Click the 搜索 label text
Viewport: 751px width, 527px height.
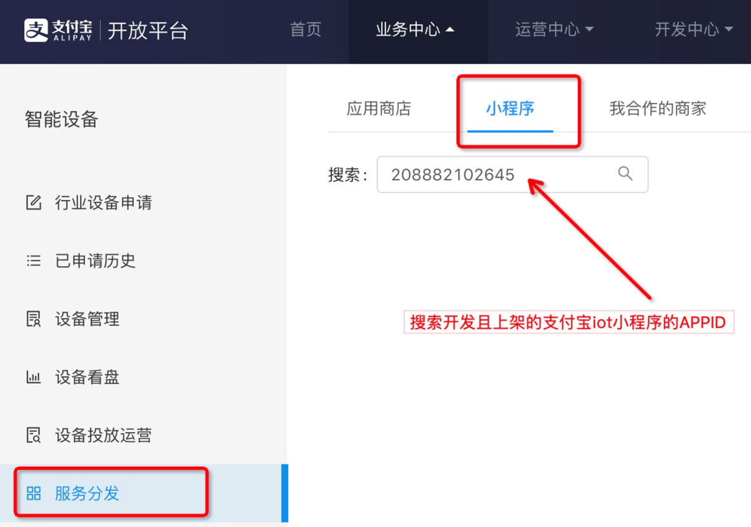pyautogui.click(x=348, y=175)
